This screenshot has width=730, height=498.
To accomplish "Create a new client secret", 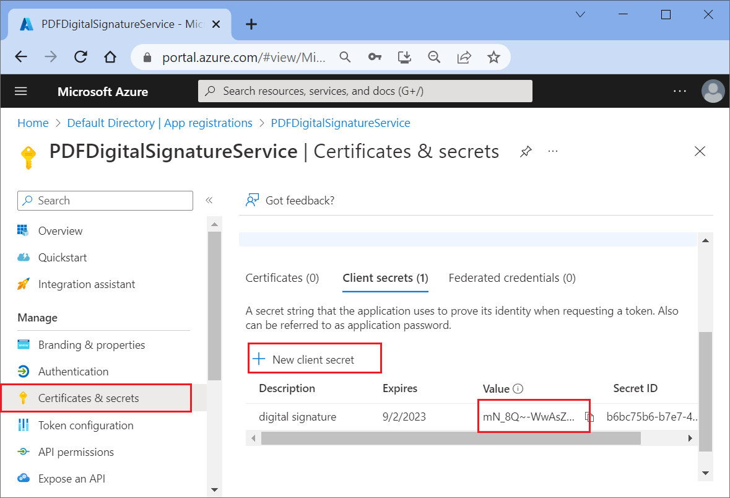I will coord(314,358).
